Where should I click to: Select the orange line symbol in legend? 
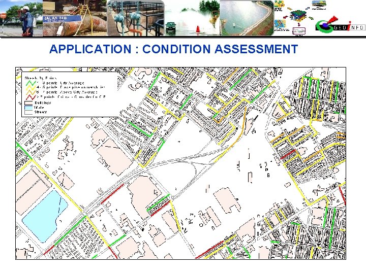[30, 92]
